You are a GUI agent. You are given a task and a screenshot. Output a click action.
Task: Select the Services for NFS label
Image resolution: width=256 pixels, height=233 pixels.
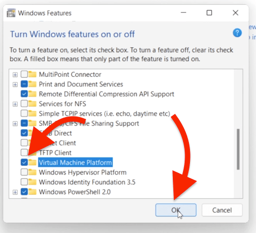pos(62,104)
